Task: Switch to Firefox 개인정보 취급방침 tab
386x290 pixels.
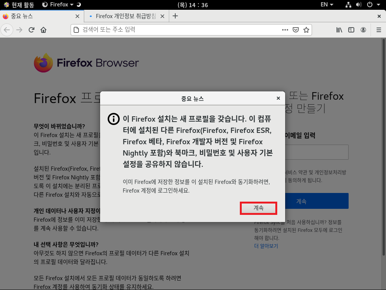Action: pyautogui.click(x=127, y=16)
